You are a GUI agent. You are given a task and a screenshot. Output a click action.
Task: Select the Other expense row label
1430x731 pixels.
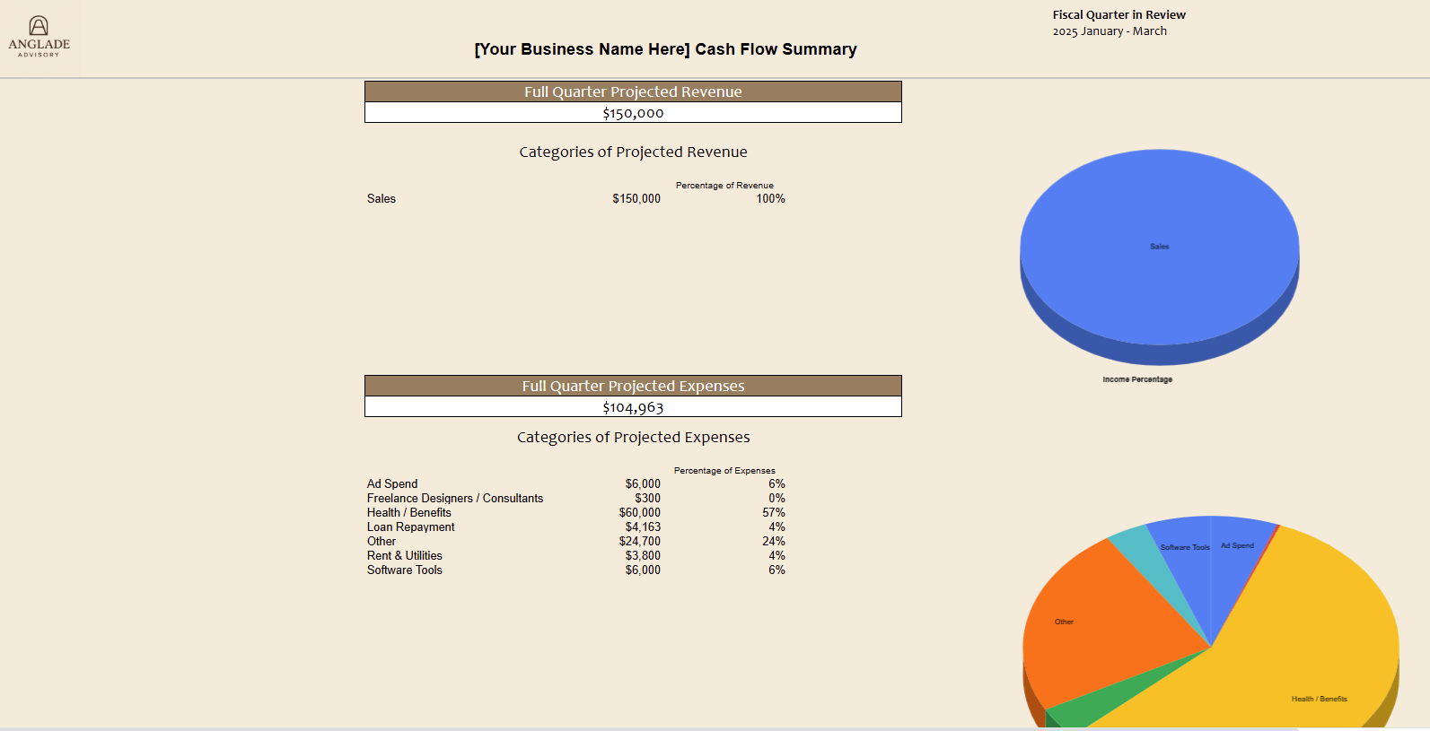point(382,542)
